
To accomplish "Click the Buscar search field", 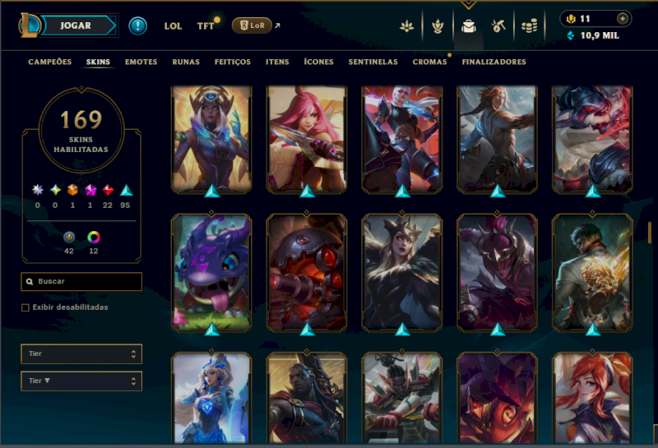I will pyautogui.click(x=81, y=281).
